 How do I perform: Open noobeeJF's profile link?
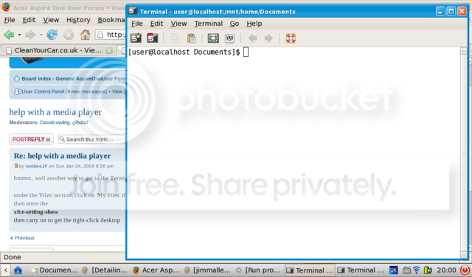tap(36, 166)
